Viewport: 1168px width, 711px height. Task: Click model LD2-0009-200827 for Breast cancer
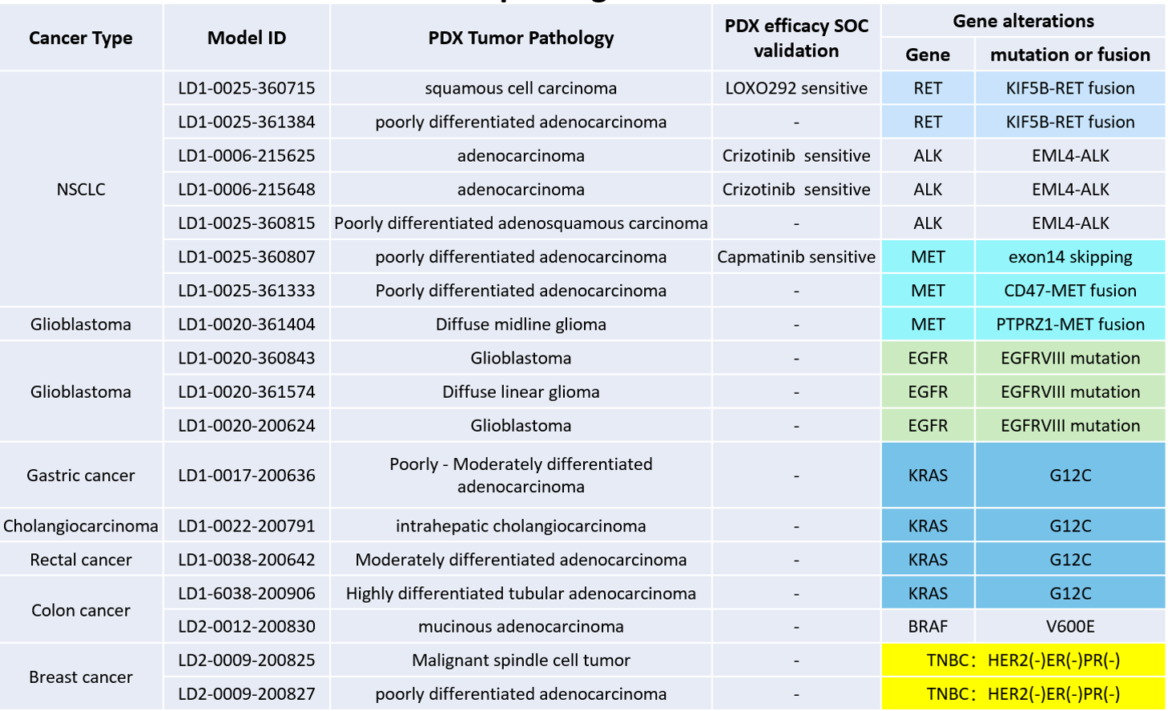click(x=246, y=694)
